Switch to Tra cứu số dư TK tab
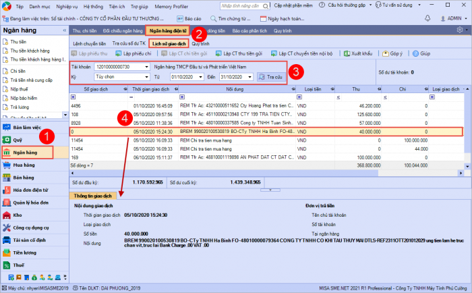Screen dimensions: 472x293 tap(128, 43)
